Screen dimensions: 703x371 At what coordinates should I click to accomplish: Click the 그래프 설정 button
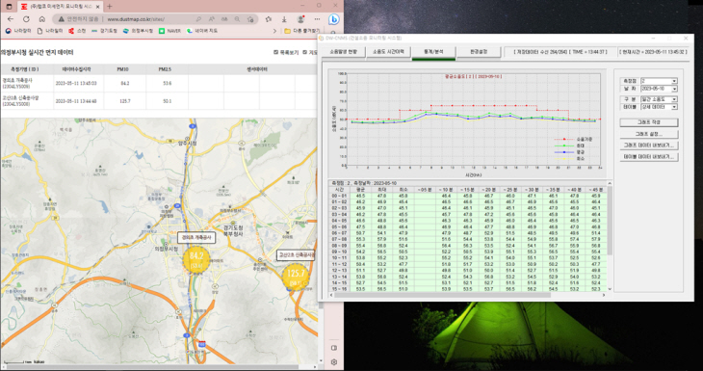coord(649,134)
